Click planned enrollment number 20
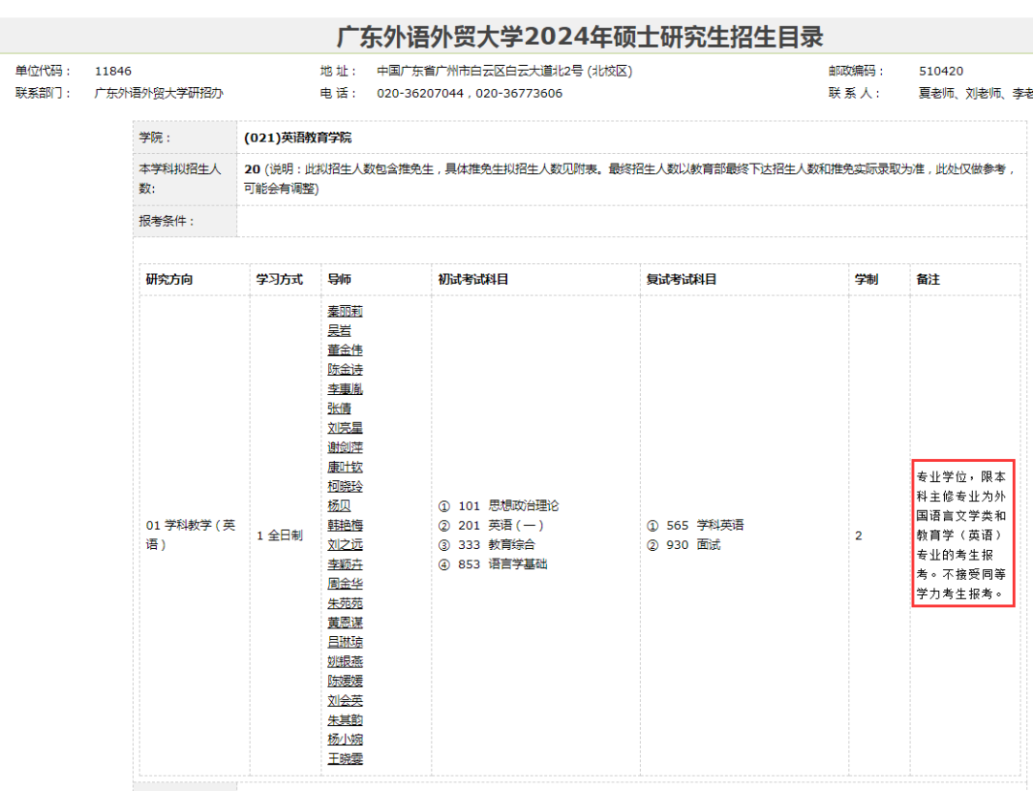The height and width of the screenshot is (791, 1033). click(x=253, y=169)
